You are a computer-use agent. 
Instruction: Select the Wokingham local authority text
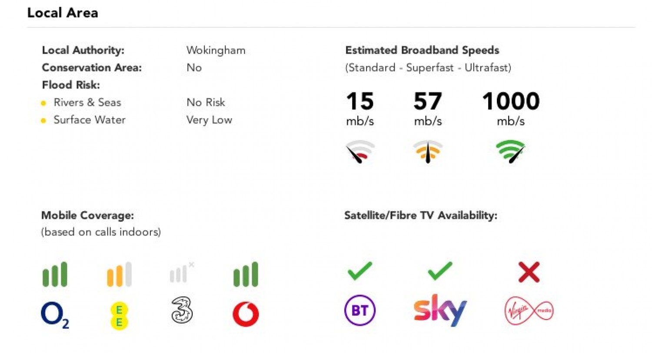(x=216, y=50)
